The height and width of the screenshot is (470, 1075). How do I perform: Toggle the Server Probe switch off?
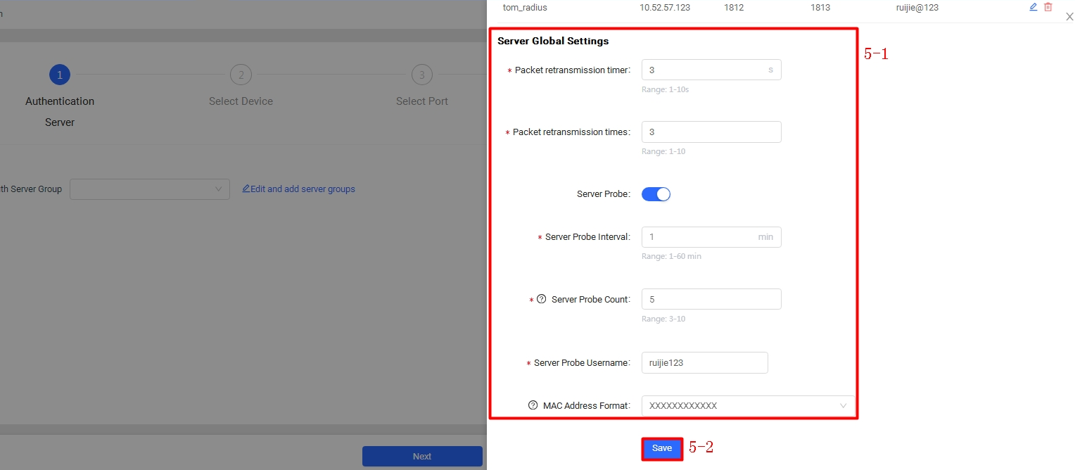click(656, 194)
